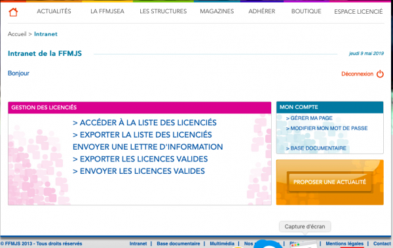Click the Intranet breadcrumb link
The image size is (393, 248).
[x=46, y=34]
